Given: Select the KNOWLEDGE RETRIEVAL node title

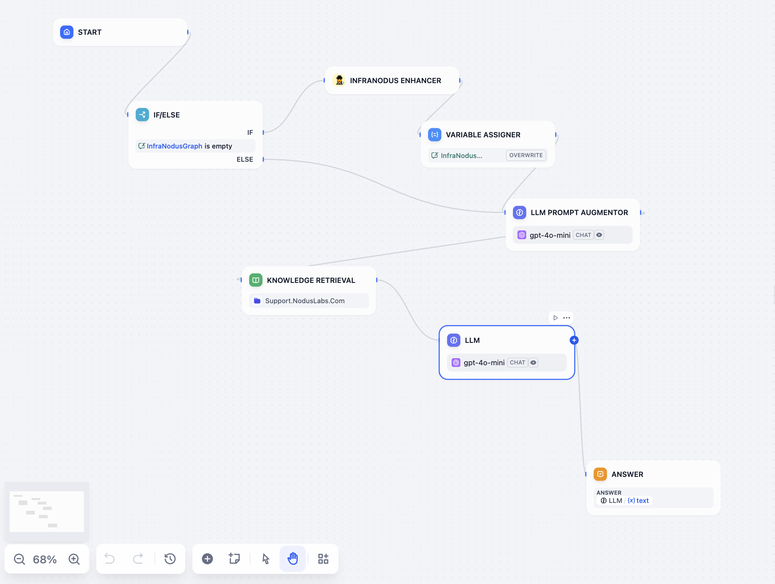Looking at the screenshot, I should pos(311,280).
